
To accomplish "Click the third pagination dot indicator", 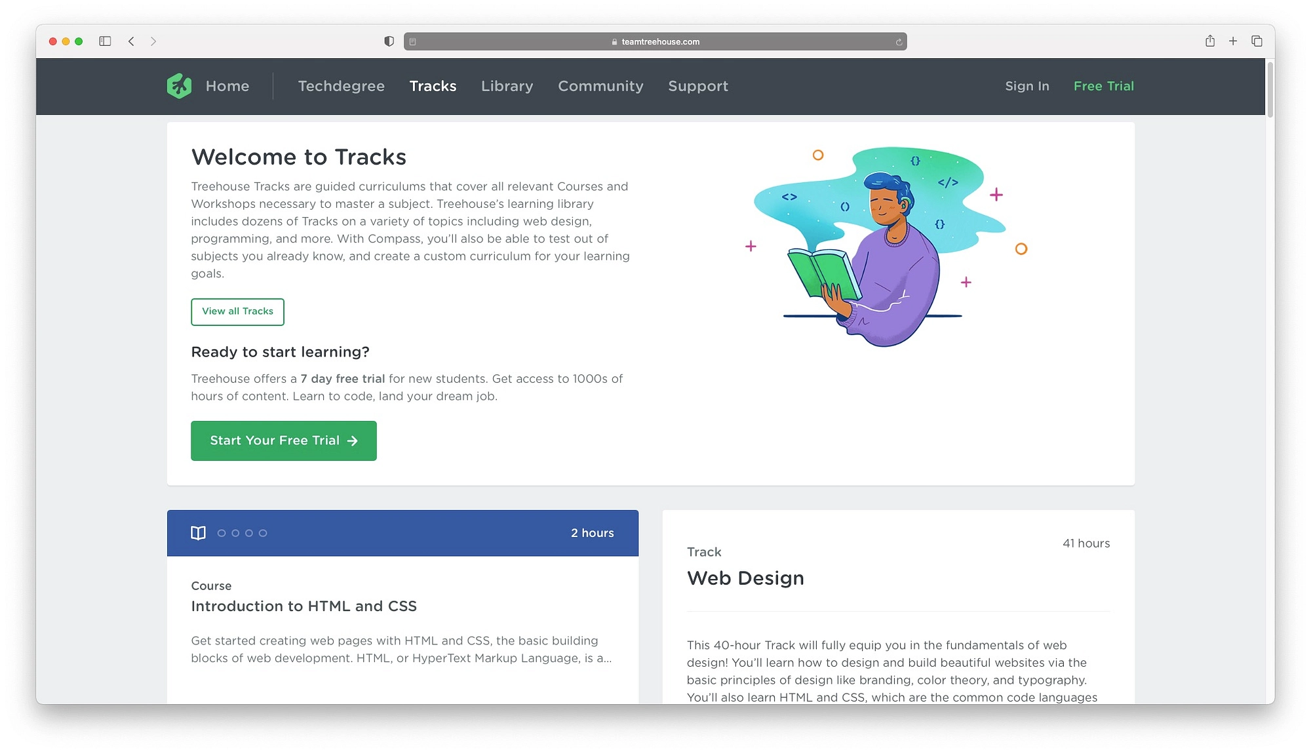I will [249, 532].
